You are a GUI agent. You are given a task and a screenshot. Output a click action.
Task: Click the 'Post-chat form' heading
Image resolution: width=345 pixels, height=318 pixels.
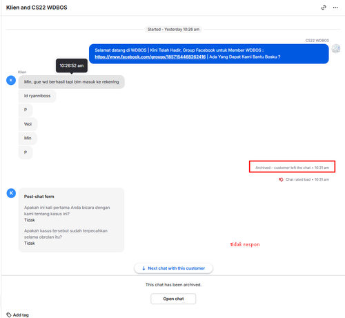(39, 197)
